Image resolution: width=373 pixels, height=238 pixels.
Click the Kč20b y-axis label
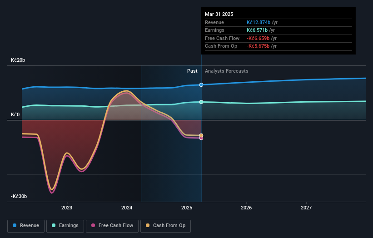[x=18, y=60]
